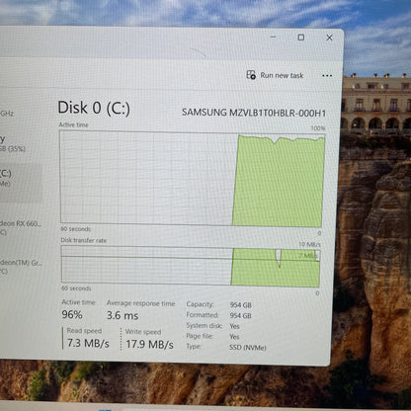Close the Task Manager window
The height and width of the screenshot is (411, 411).
[x=329, y=38]
